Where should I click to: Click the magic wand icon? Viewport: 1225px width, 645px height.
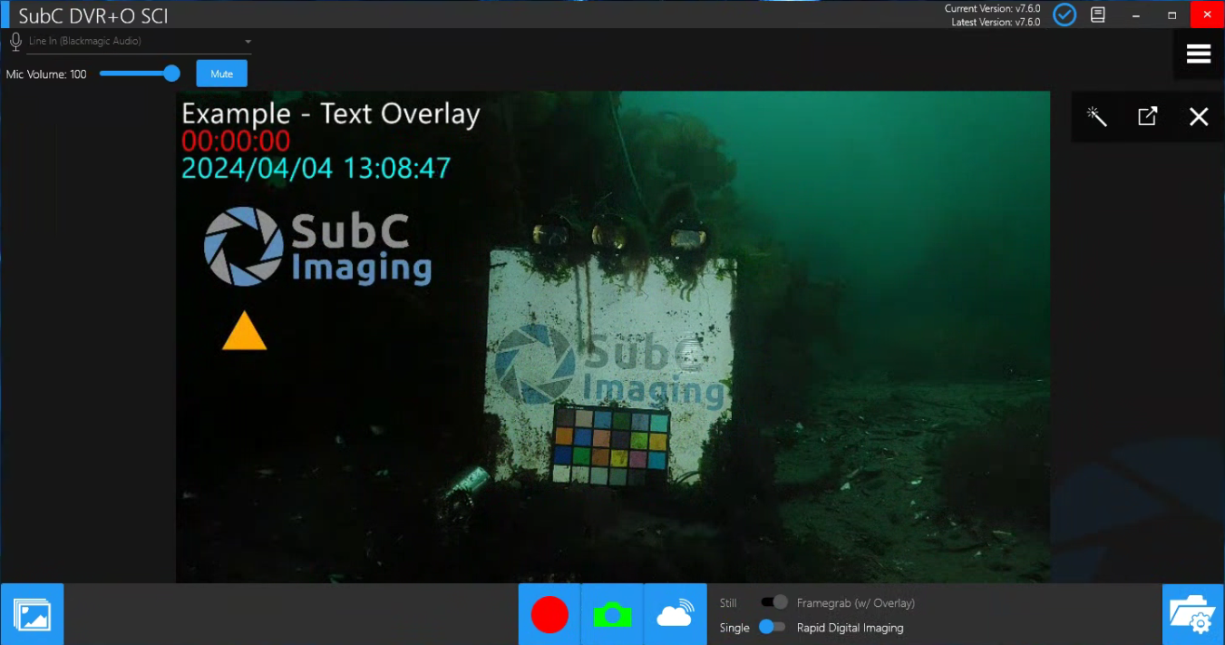pyautogui.click(x=1097, y=116)
